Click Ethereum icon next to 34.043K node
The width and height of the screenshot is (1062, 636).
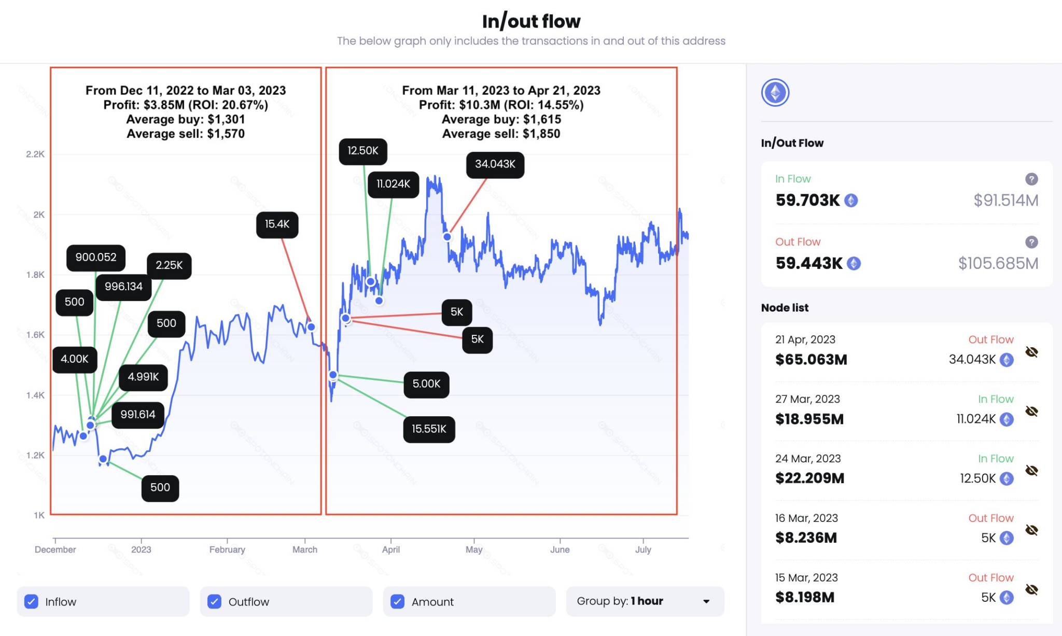(1007, 360)
